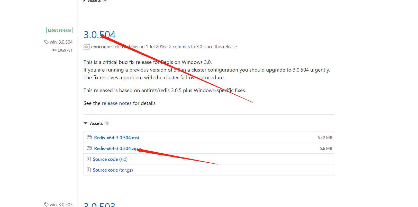Click the Assets count badge showing 4
Screen dimensions: 418x207
coord(107,123)
